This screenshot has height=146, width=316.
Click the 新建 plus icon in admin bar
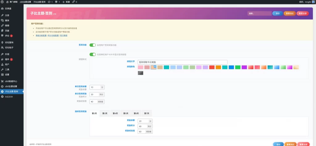[x=63, y=2]
